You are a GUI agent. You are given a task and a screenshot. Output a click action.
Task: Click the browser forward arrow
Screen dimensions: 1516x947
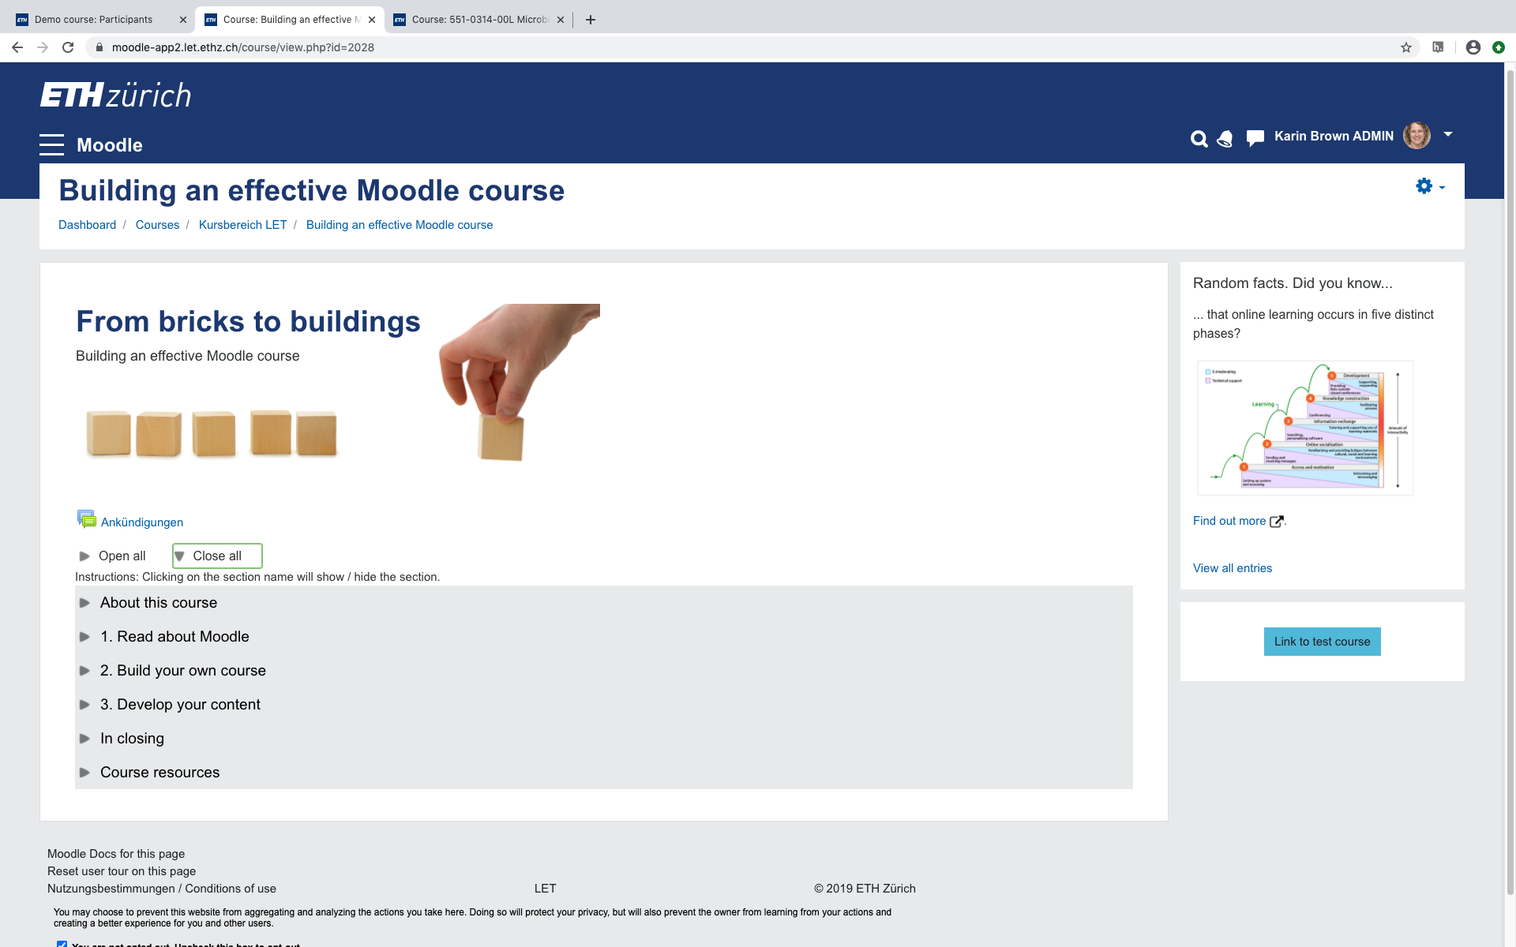pos(43,47)
